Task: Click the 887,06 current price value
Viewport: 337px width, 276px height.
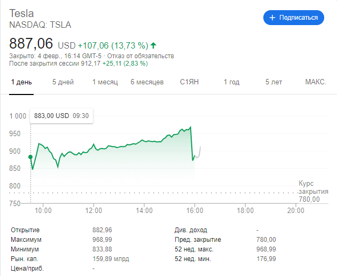Action: (31, 44)
